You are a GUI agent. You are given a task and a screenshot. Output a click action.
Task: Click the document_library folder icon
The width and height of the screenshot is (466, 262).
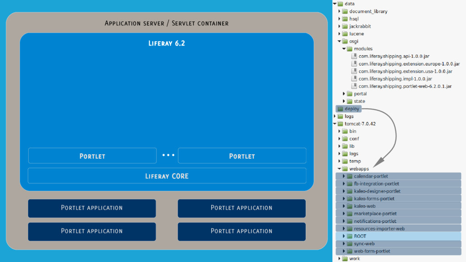point(345,11)
